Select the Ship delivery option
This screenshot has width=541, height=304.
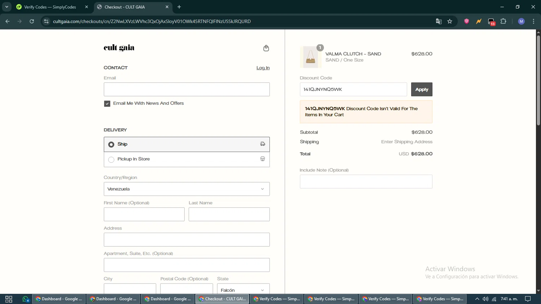click(187, 144)
